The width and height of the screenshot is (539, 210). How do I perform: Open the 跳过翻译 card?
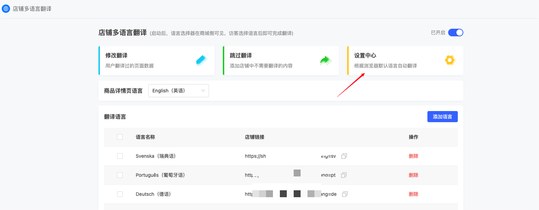coord(281,61)
